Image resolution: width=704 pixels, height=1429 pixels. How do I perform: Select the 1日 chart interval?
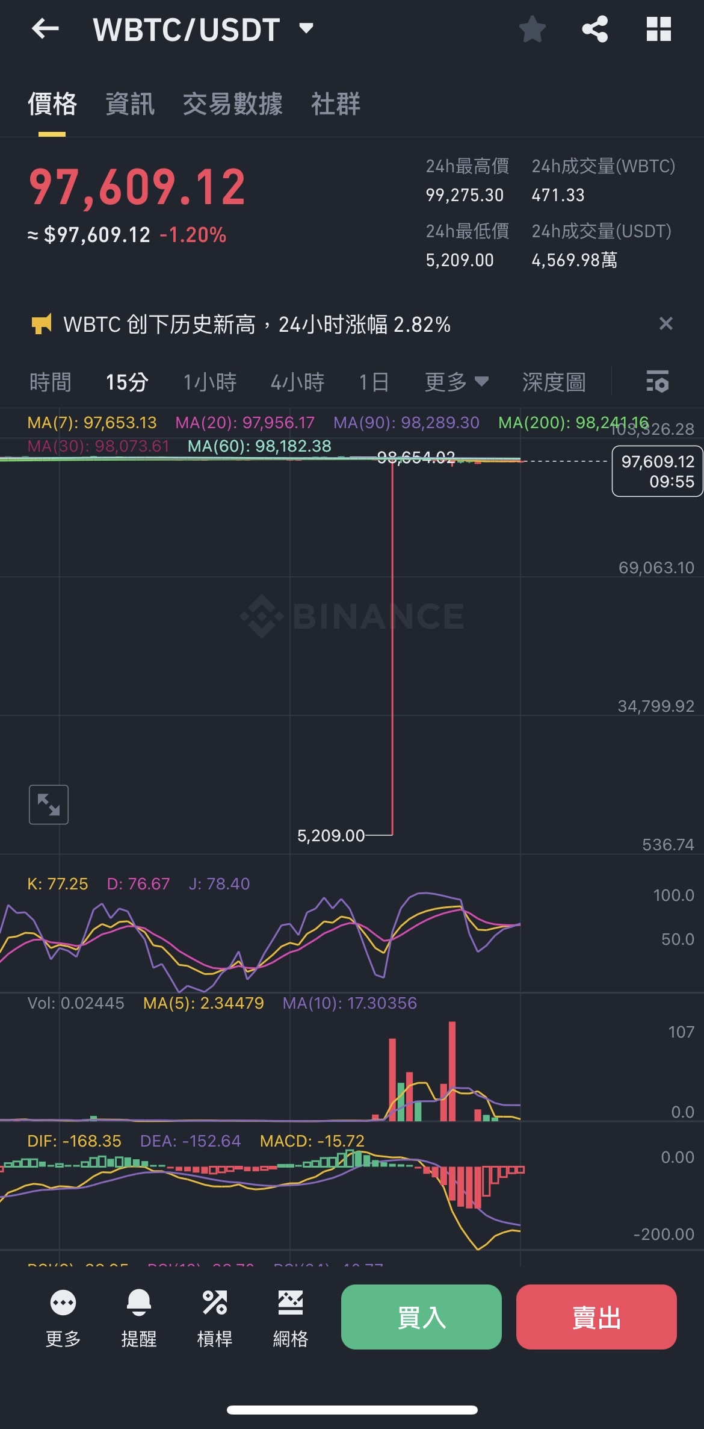pos(374,382)
